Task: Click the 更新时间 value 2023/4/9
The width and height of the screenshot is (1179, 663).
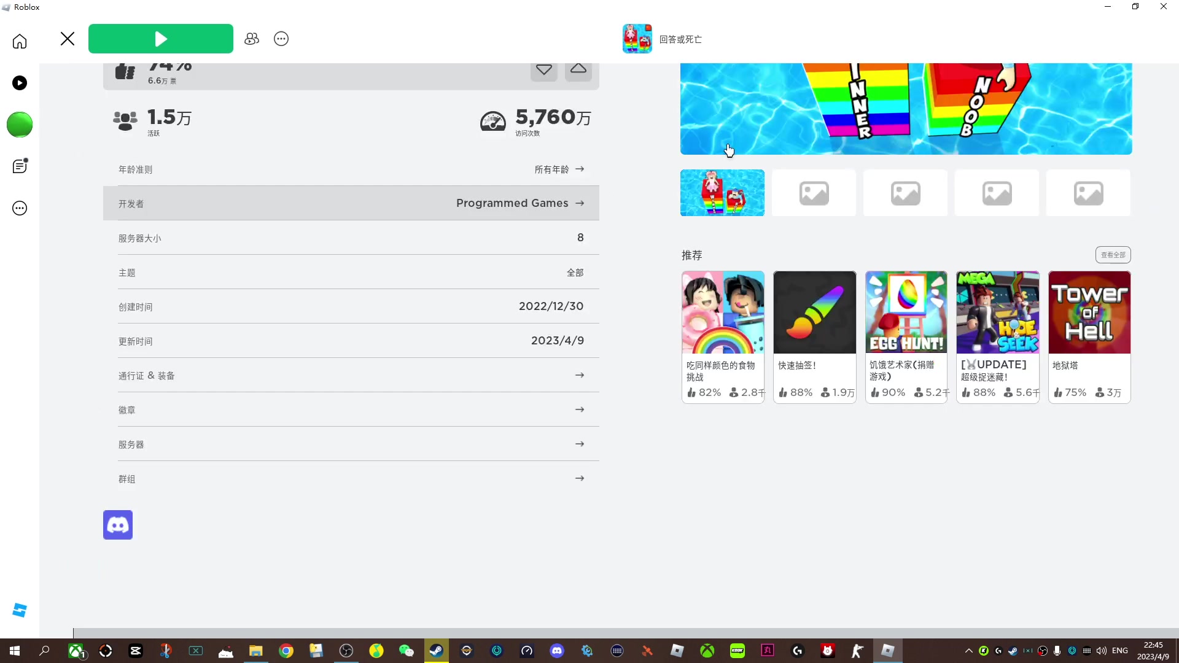Action: (558, 341)
